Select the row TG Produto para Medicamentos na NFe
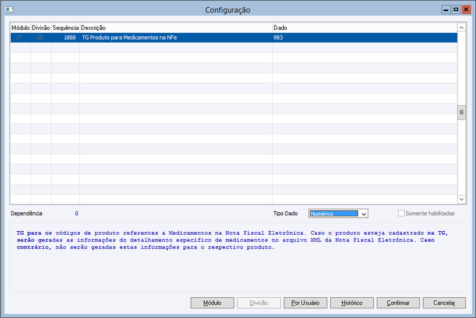The width and height of the screenshot is (476, 318). click(x=234, y=37)
